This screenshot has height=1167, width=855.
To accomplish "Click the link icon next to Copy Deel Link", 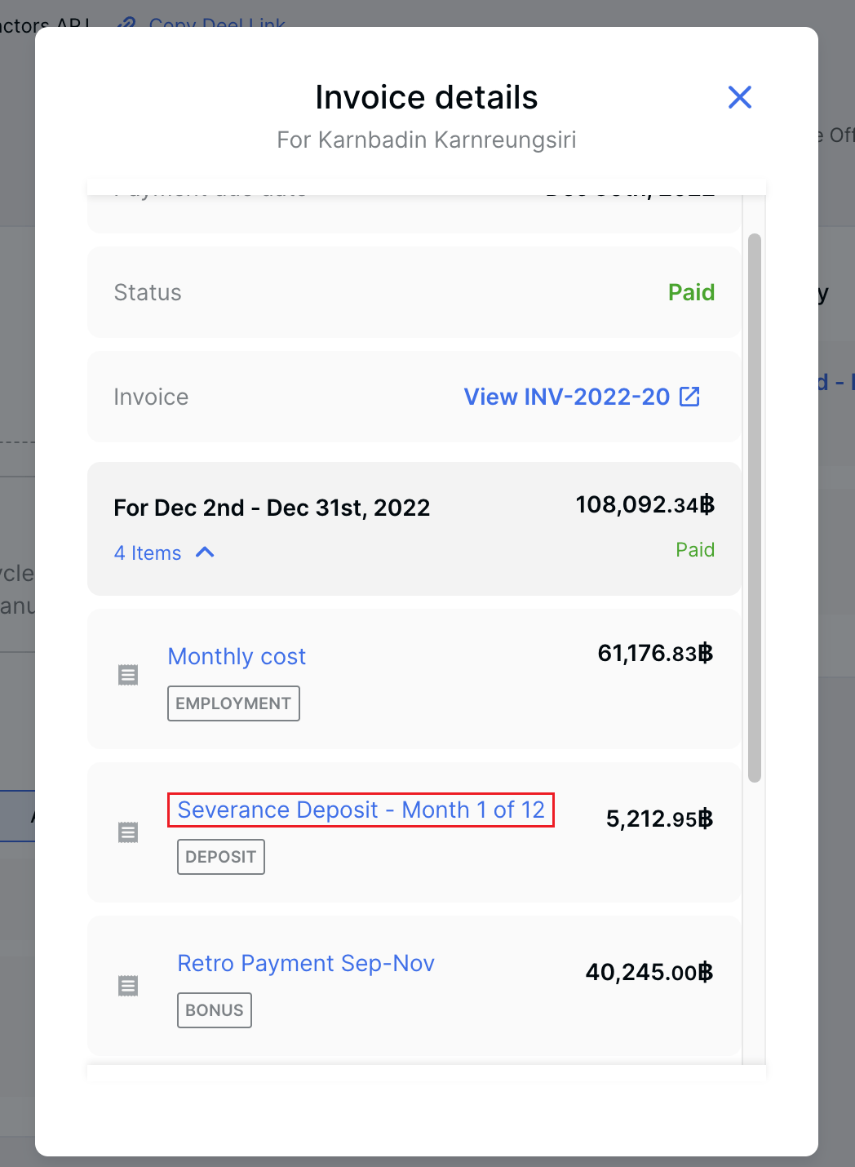I will tap(126, 24).
